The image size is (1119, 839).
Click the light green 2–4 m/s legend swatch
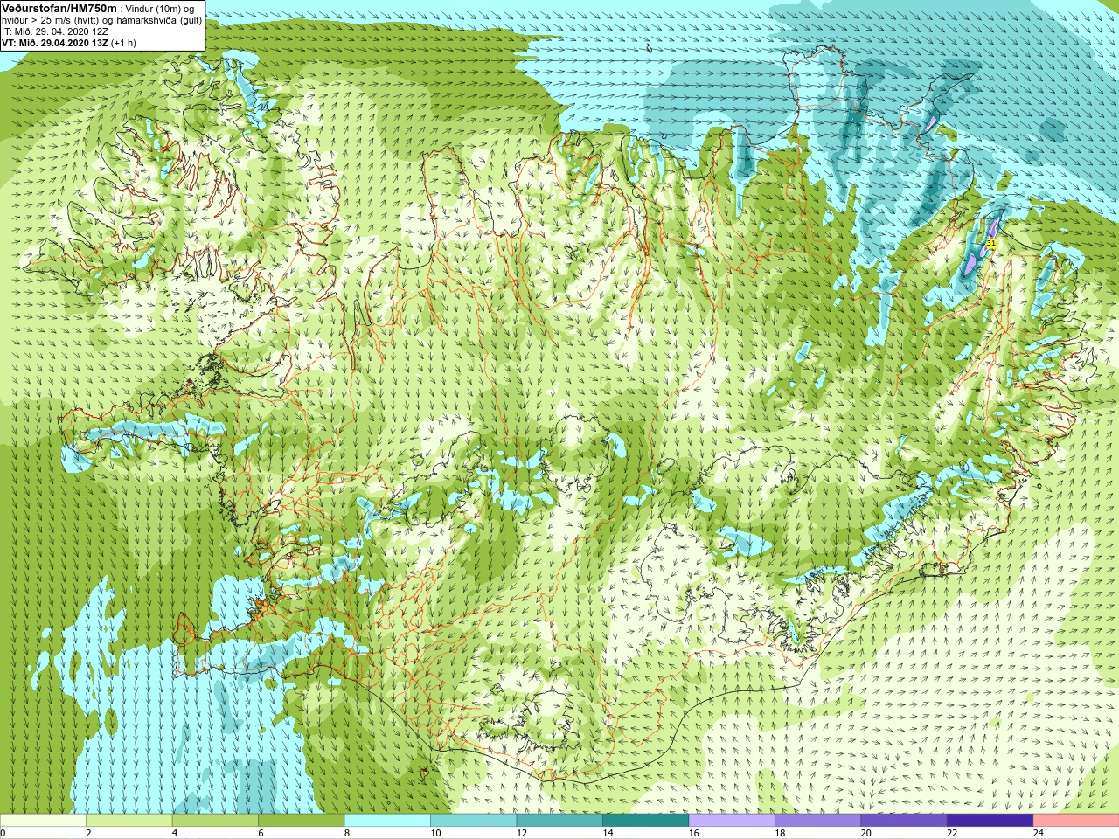click(x=129, y=821)
